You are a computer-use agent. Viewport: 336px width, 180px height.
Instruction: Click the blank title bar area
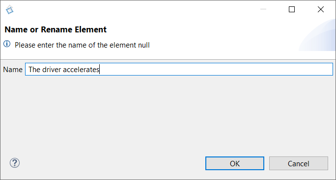coord(133,9)
